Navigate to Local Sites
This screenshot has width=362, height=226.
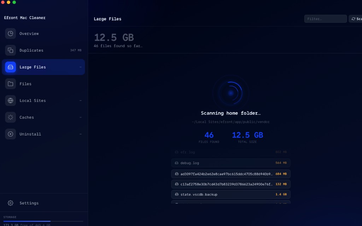pyautogui.click(x=43, y=100)
